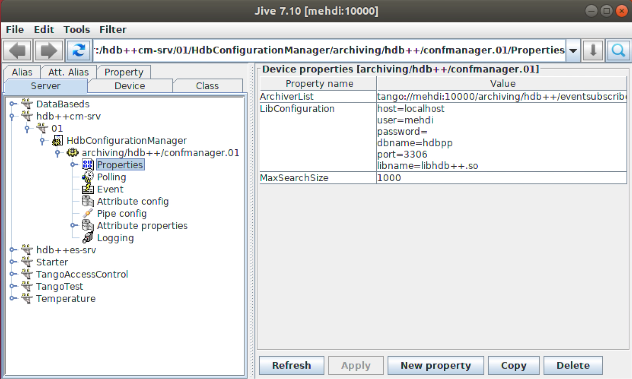This screenshot has width=632, height=379.
Task: Expand the Attribute properties node
Action: pos(73,226)
